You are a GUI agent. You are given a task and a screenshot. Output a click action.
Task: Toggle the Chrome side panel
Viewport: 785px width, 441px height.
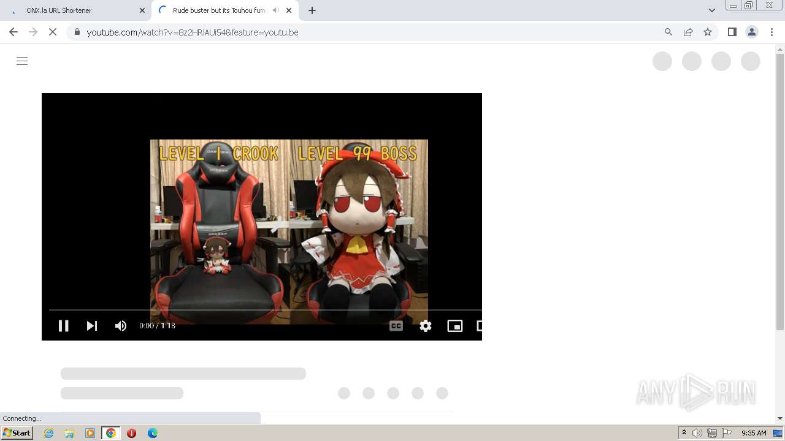pos(732,32)
